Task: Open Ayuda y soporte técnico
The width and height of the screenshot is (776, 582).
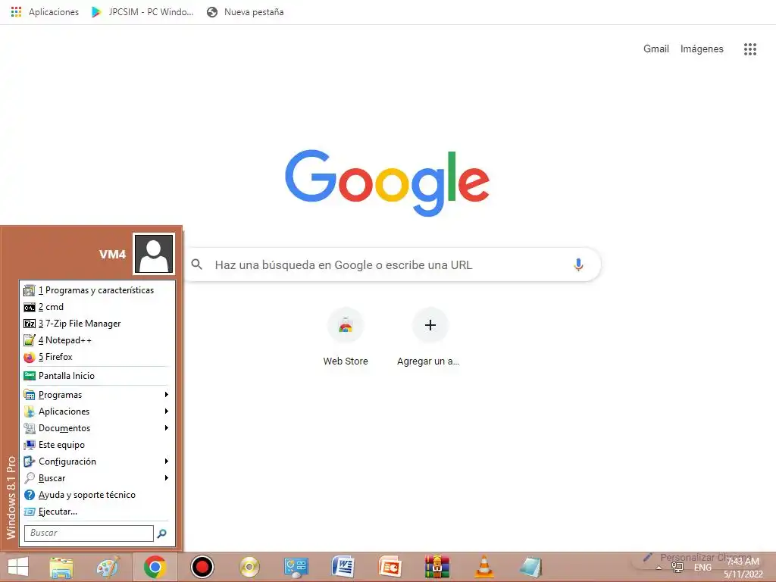Action: pyautogui.click(x=97, y=495)
